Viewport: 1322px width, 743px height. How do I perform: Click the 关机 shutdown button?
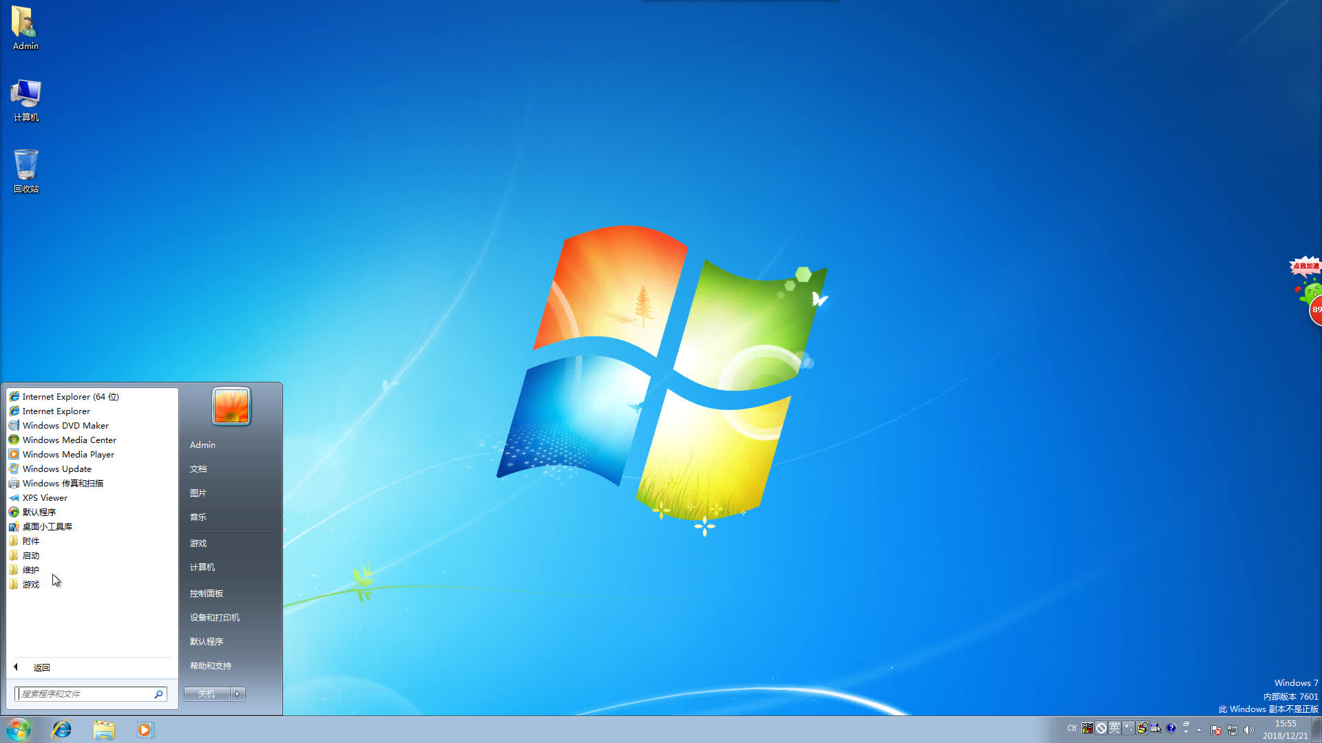point(206,693)
